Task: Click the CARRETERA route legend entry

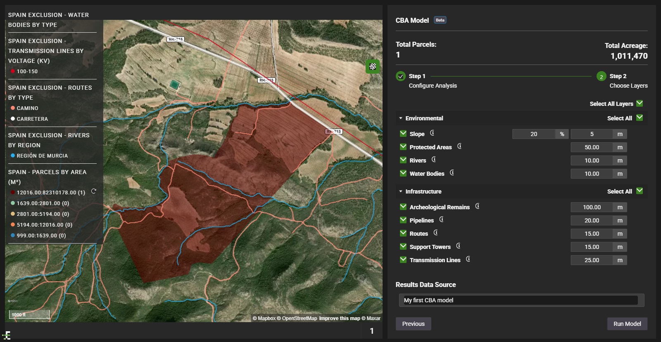Action: click(x=29, y=119)
